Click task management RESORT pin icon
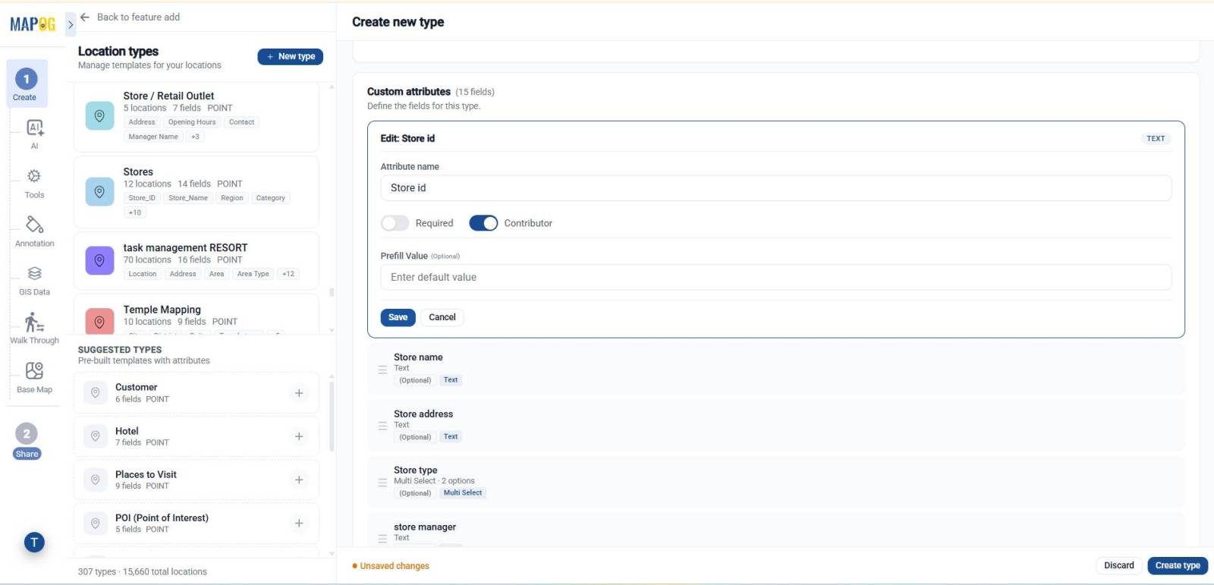The width and height of the screenshot is (1214, 585). [99, 260]
